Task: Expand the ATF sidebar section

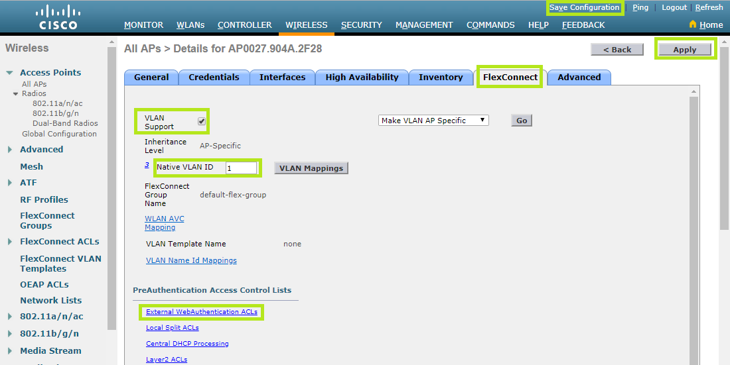Action: tap(10, 183)
